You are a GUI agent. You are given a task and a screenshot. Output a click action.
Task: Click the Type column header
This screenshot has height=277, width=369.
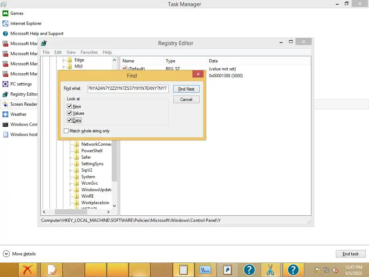click(185, 61)
